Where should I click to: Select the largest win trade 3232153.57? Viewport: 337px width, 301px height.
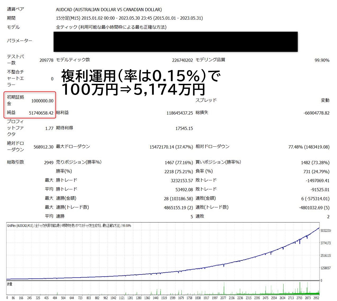coord(182,181)
